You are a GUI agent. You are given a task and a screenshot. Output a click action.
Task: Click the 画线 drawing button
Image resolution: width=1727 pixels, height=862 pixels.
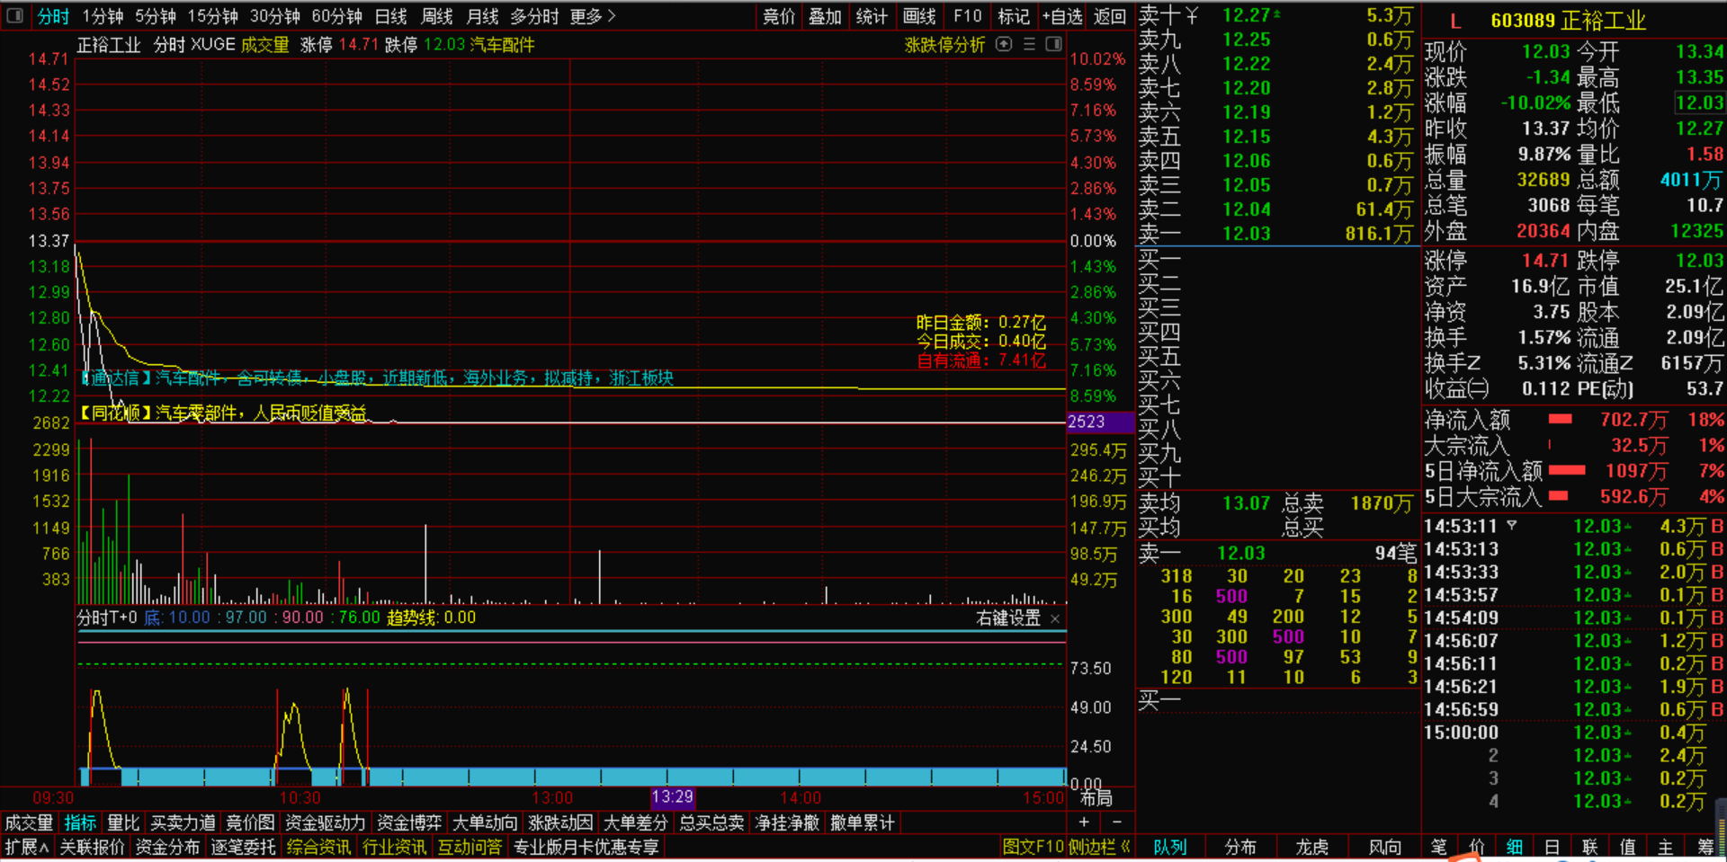919,16
